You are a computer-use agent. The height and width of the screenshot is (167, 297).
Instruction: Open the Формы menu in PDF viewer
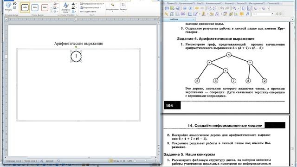(x=230, y=3)
